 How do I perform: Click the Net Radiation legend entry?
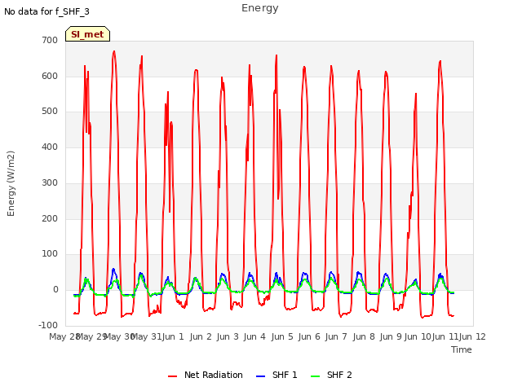(x=206, y=375)
